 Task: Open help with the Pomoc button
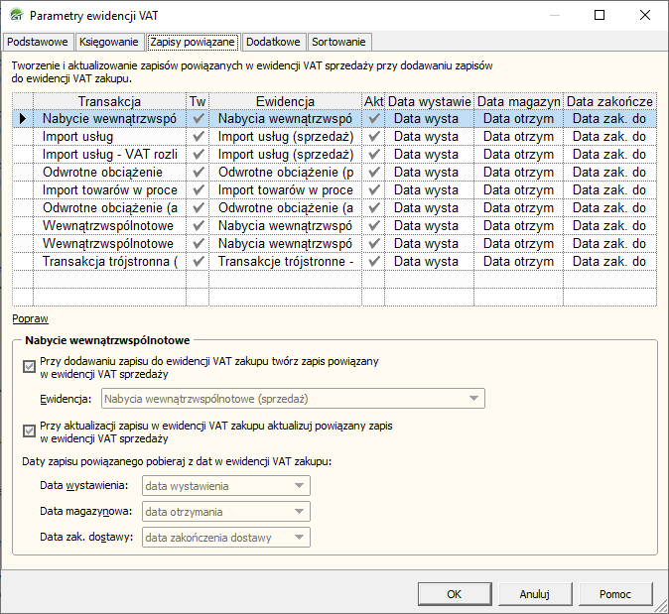pos(614,594)
